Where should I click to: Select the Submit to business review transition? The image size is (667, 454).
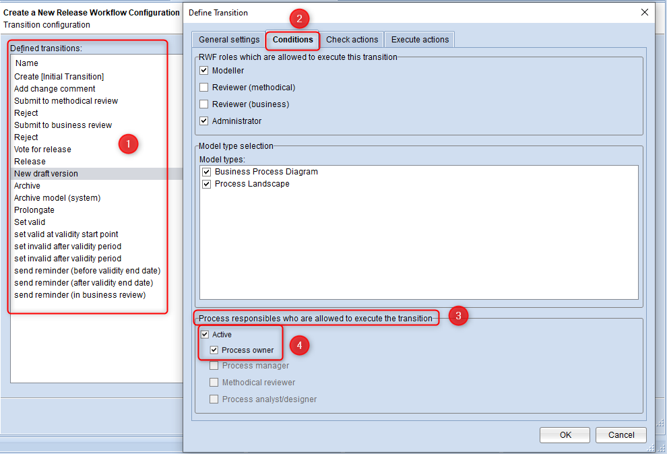(x=97, y=125)
